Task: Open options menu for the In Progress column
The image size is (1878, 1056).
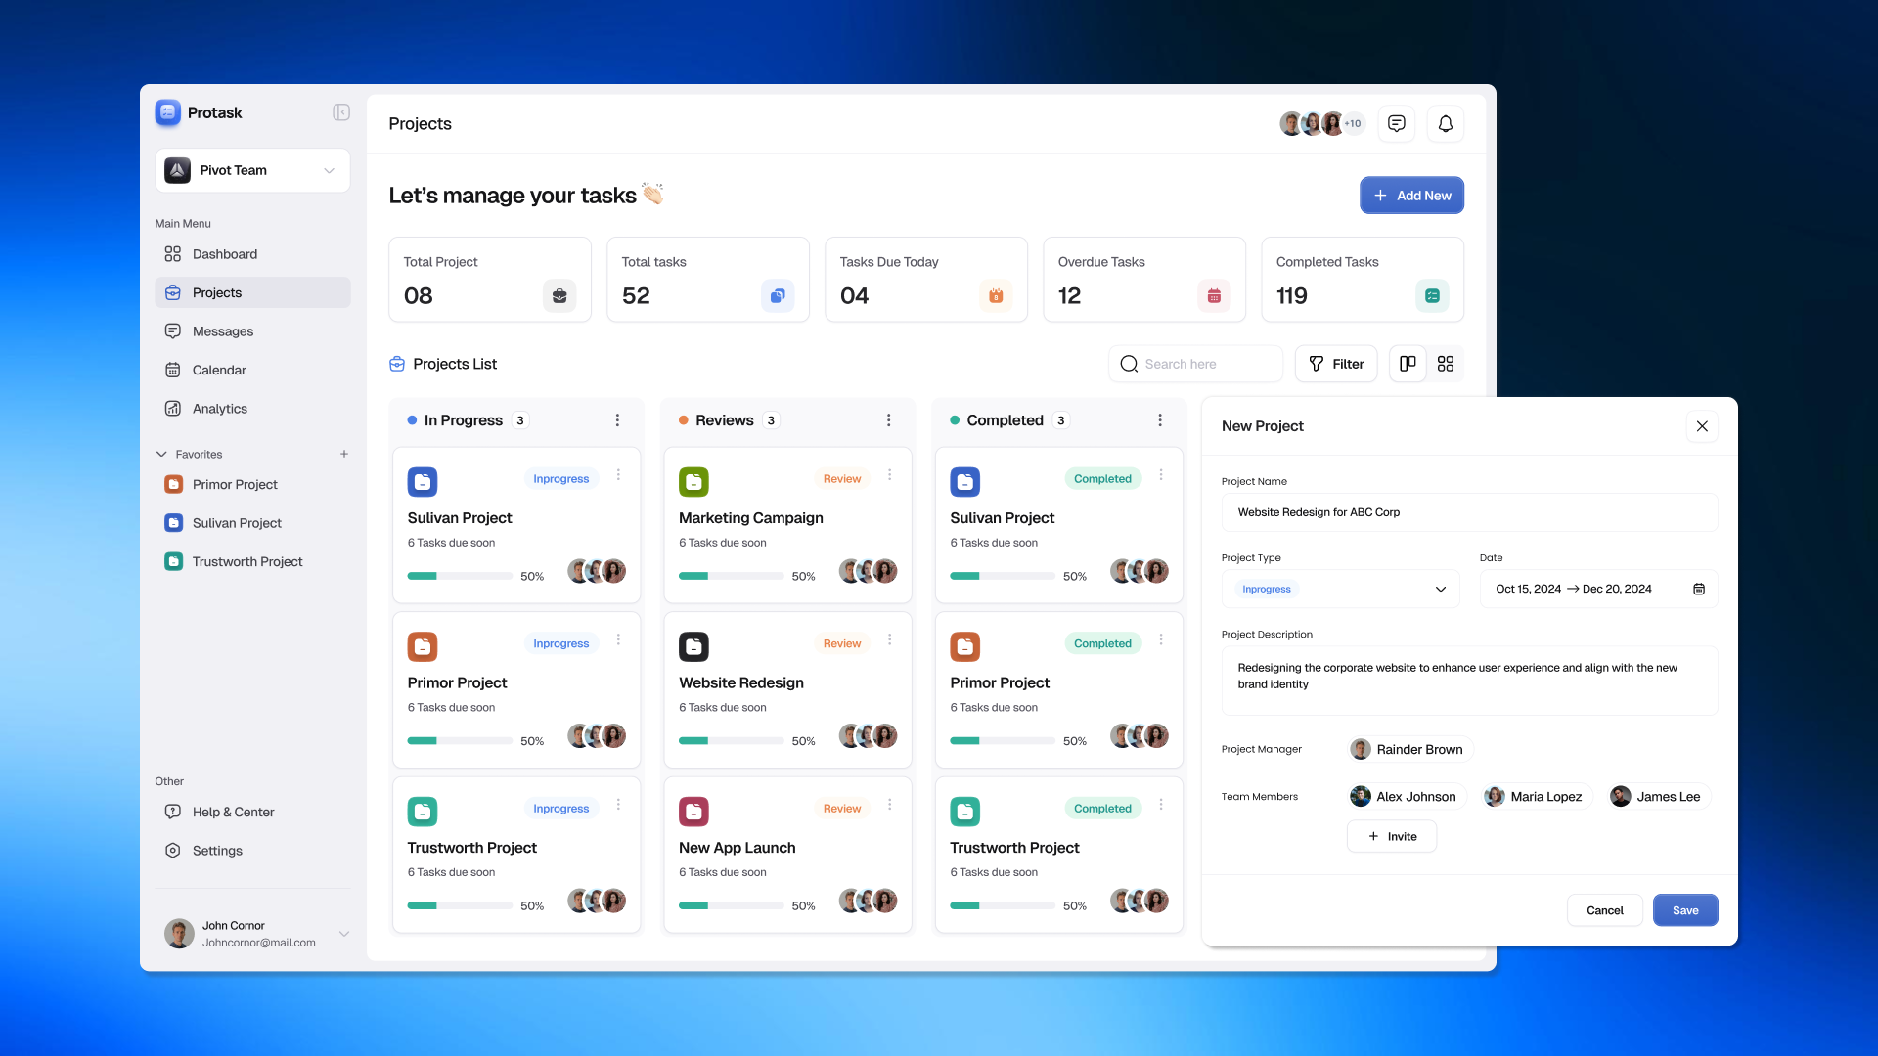Action: (x=617, y=419)
